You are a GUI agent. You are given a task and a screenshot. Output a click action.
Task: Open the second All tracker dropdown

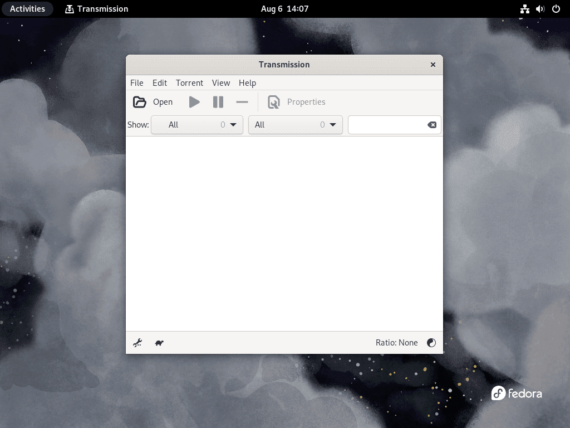pyautogui.click(x=295, y=125)
